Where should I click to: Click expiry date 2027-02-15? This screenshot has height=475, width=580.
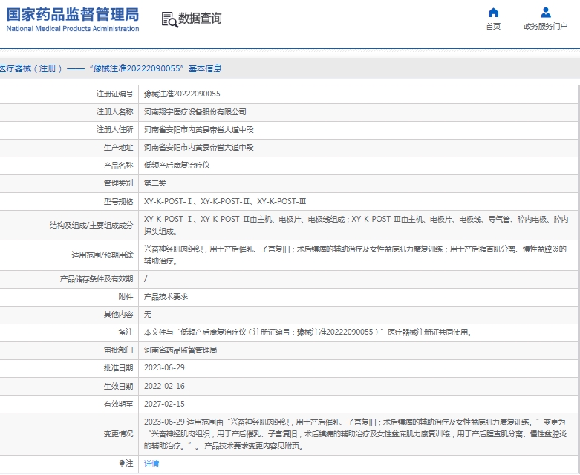[x=164, y=404]
